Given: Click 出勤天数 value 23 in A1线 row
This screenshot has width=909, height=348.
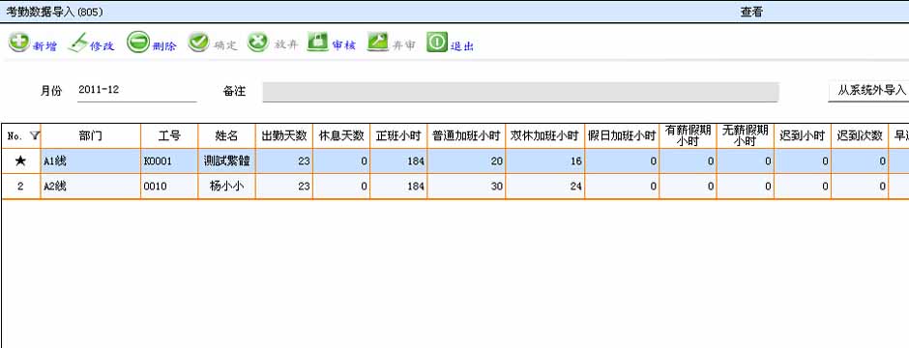Looking at the screenshot, I should click(x=284, y=161).
